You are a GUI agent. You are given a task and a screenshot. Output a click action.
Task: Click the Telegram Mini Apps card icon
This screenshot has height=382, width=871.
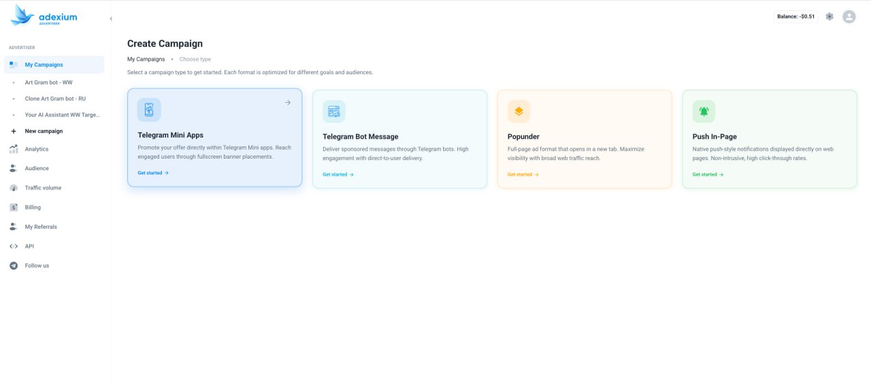tap(149, 110)
